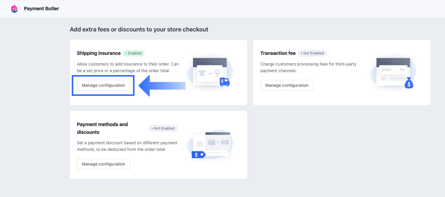Click the Payment Butler app name
The height and width of the screenshot is (197, 445).
[x=41, y=9]
